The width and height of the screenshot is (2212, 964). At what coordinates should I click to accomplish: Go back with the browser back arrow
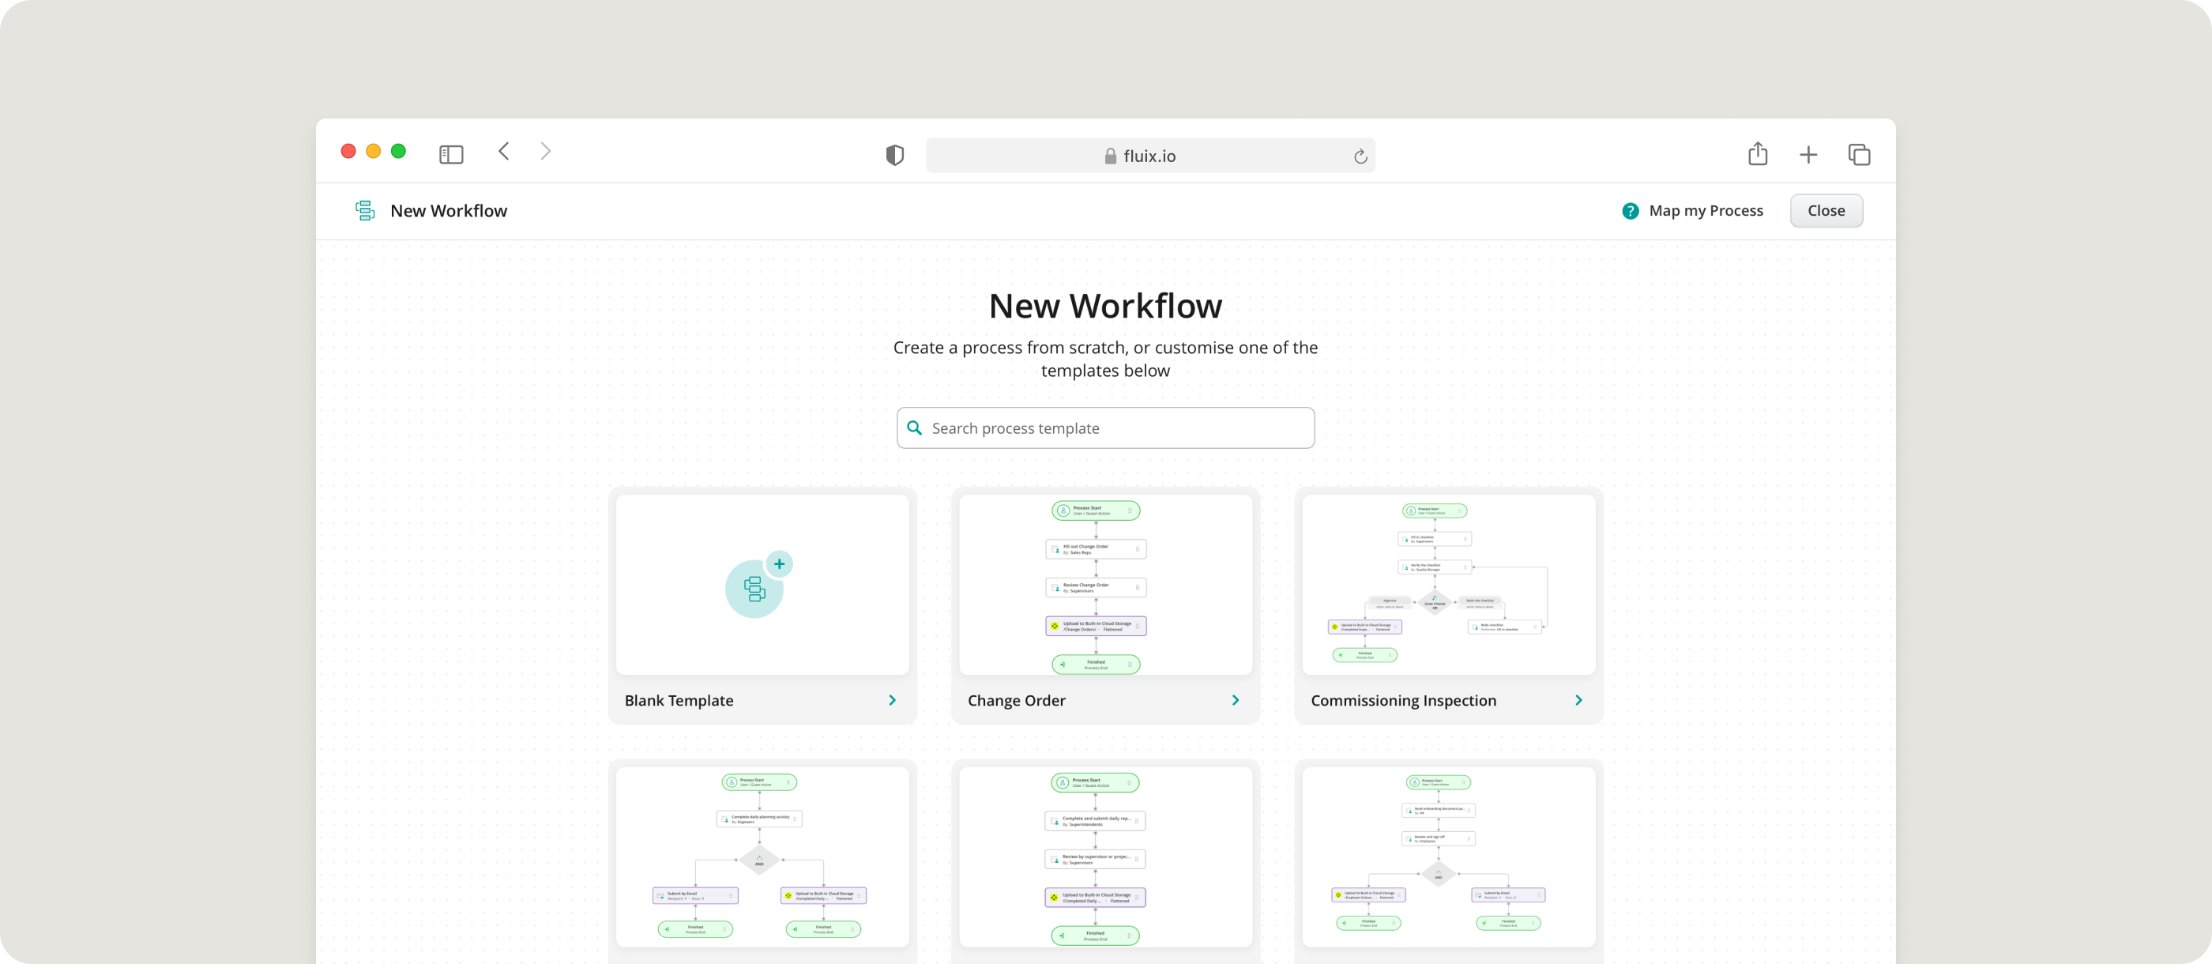504,152
